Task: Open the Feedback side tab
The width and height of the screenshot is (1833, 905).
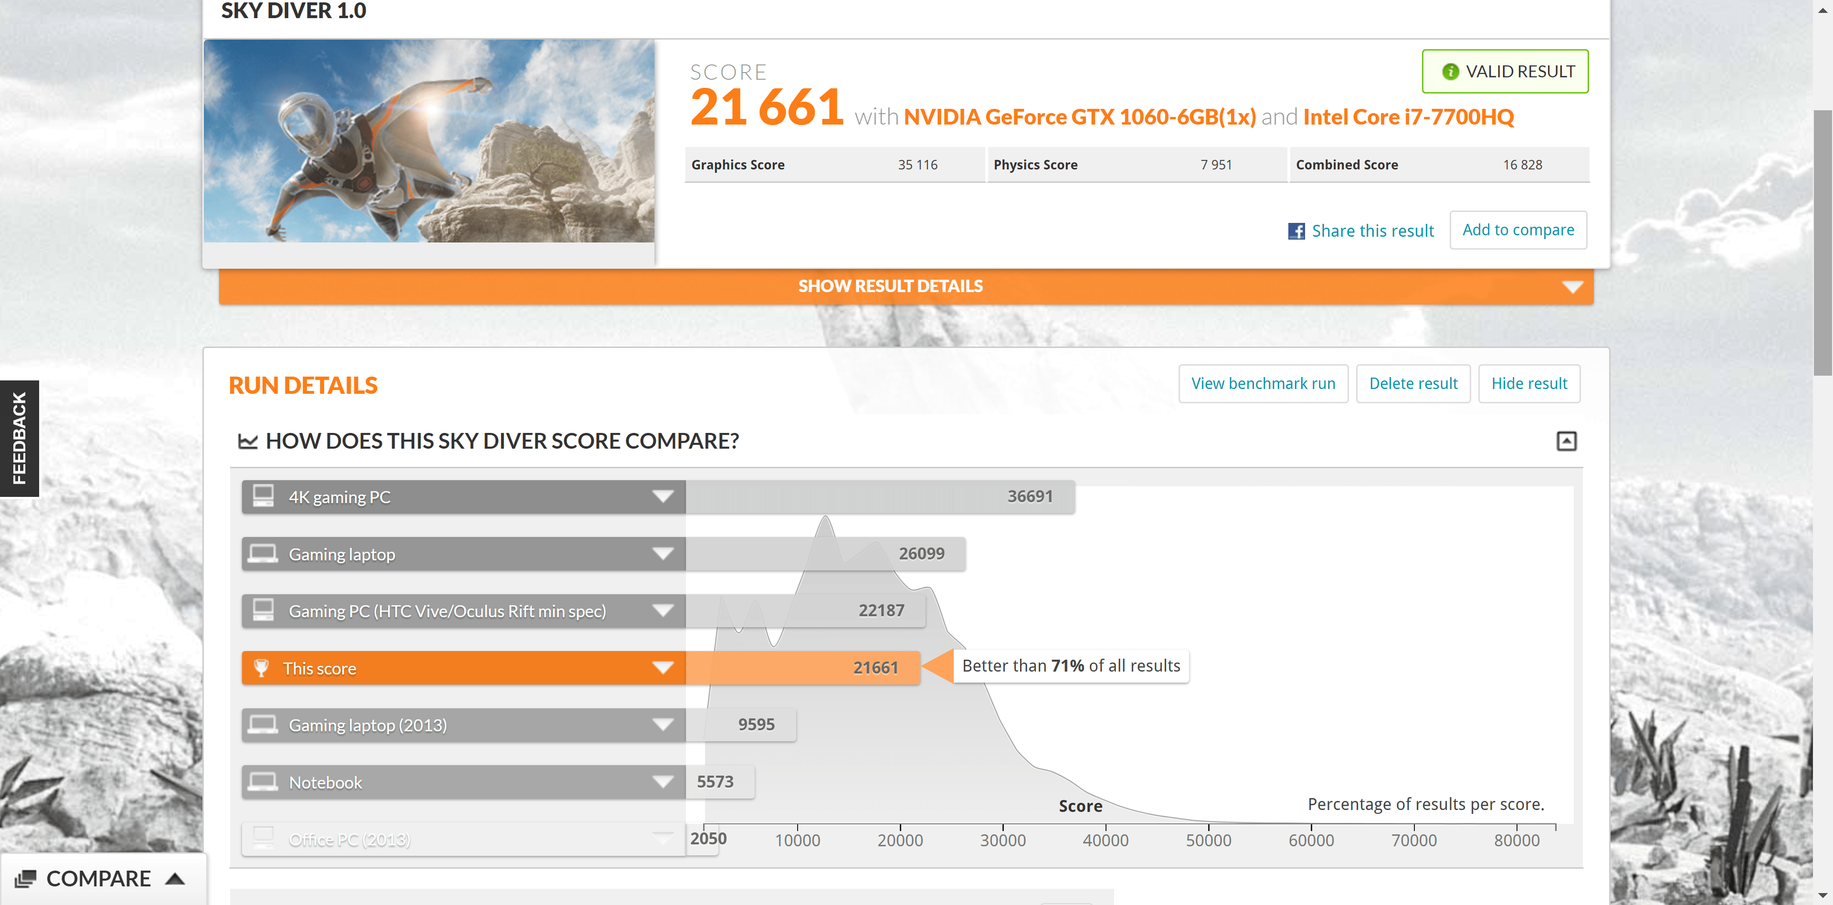Action: click(x=19, y=438)
